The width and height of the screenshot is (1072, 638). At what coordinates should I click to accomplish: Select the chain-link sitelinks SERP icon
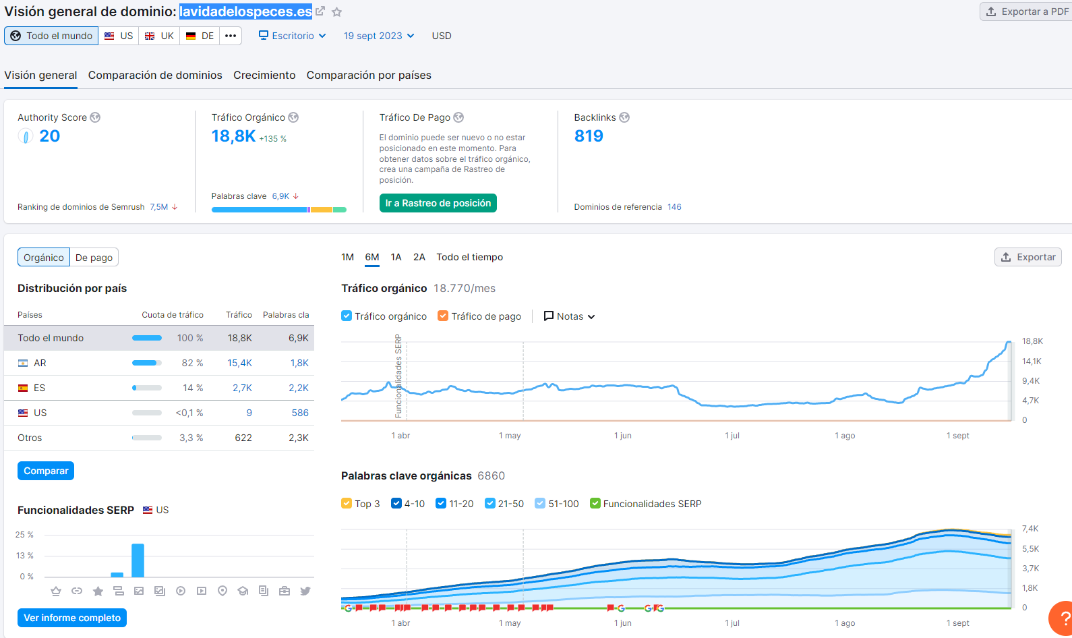click(77, 591)
